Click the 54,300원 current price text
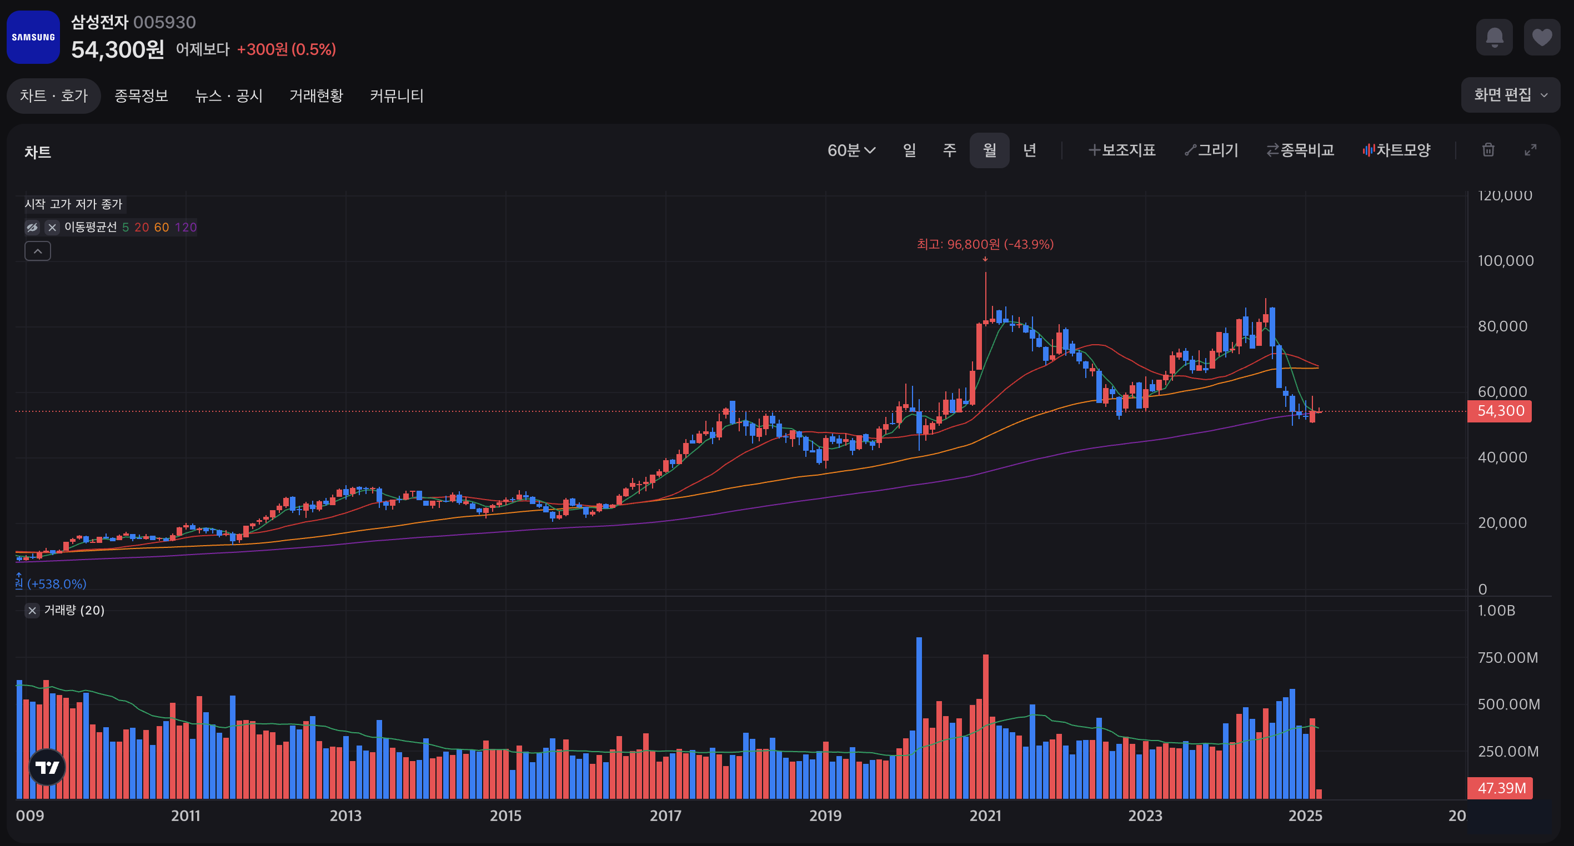 118,49
